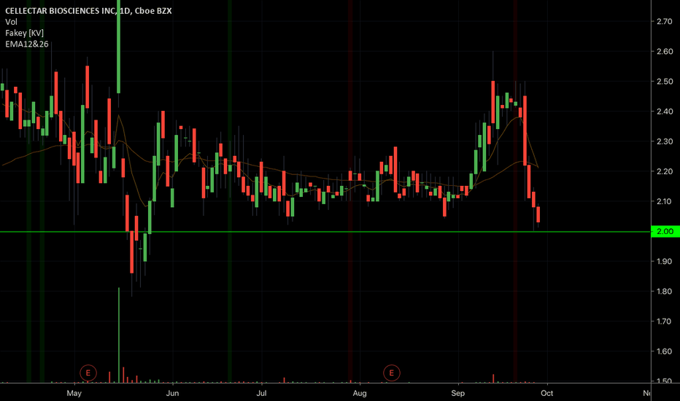Click the earnings E marker near May
The width and height of the screenshot is (680, 401).
click(x=88, y=373)
